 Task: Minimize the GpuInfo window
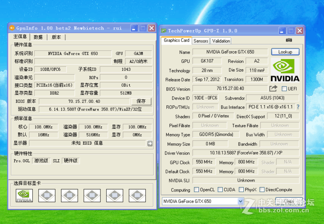pos(134,28)
